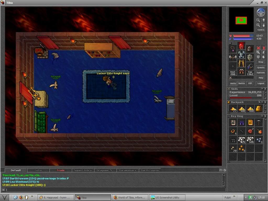The height and width of the screenshot is (201, 268).
Task: Toggle stand-while-fighting mode
Action: click(264, 48)
